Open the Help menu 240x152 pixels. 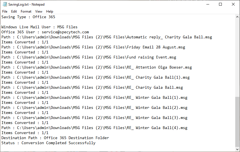(50, 11)
